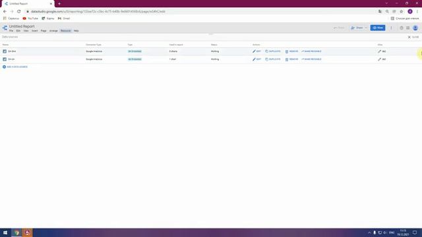Image resolution: width=422 pixels, height=237 pixels.
Task: Open the Help menu
Action: 76,31
